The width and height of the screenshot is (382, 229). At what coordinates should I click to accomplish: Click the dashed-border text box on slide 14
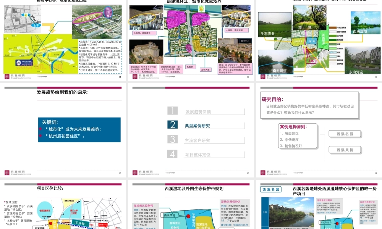(100, 56)
